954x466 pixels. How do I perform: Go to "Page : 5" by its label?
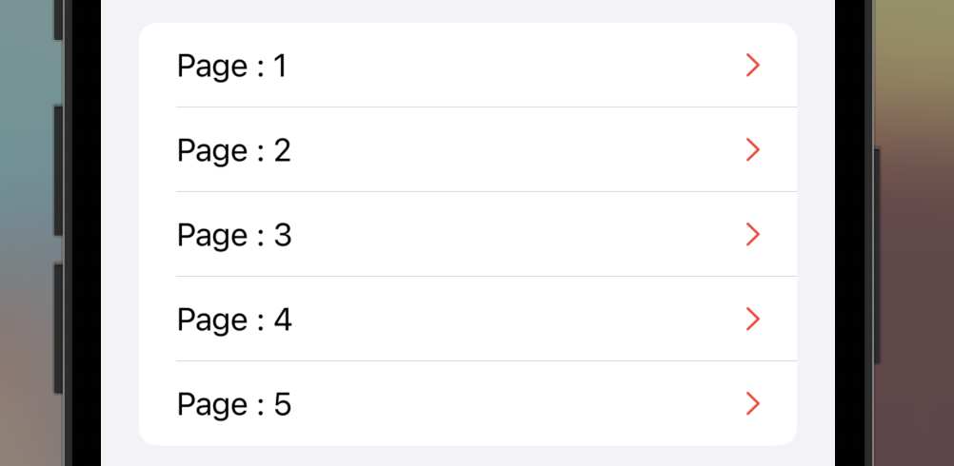234,404
